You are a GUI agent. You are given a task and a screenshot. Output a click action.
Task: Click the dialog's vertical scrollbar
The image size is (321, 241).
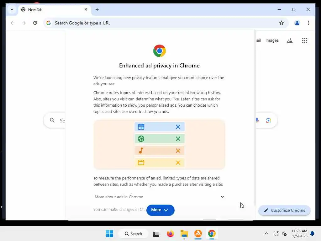click(x=255, y=118)
